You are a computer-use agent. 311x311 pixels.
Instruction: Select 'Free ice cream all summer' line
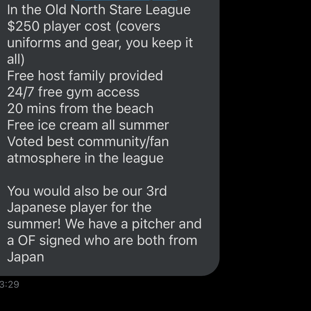[88, 125]
